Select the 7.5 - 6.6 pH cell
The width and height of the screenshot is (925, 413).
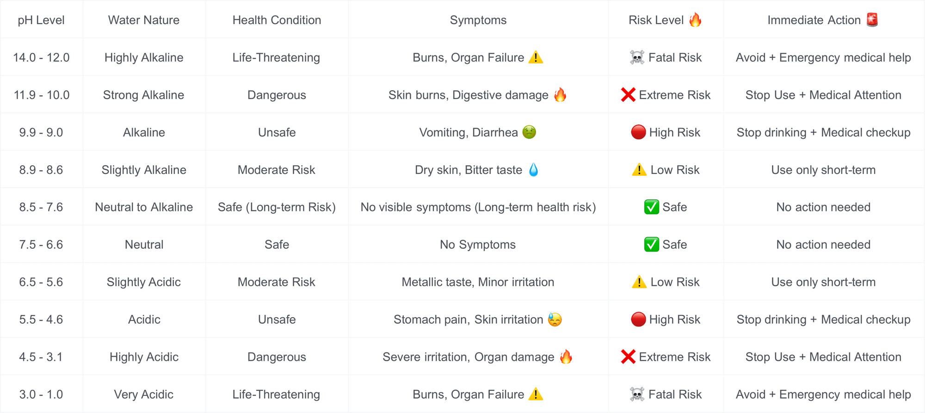coord(41,245)
